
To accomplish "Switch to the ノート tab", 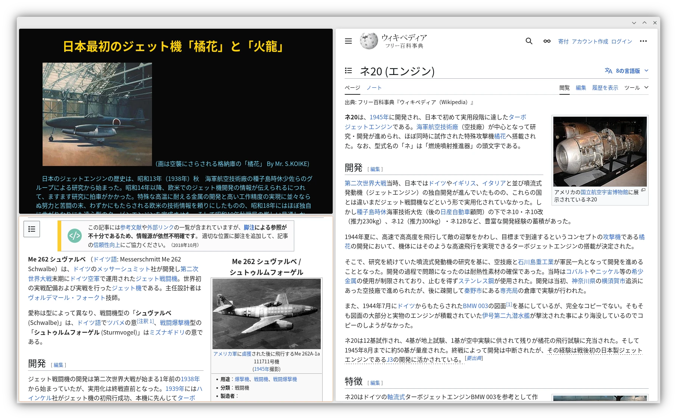I will 374,88.
